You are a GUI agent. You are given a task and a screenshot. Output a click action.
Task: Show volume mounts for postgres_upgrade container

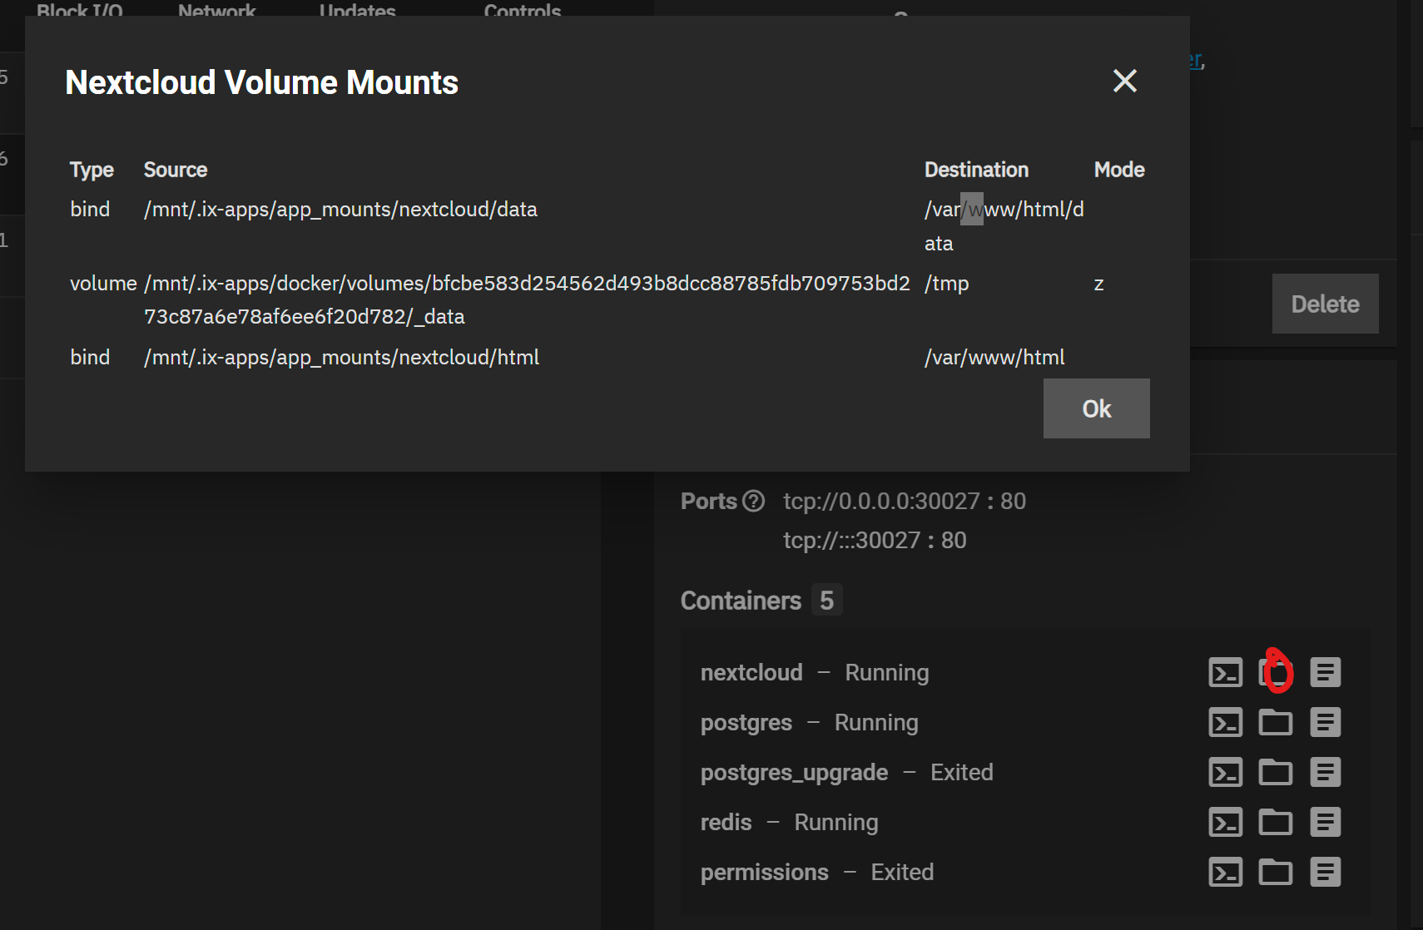pyautogui.click(x=1276, y=772)
